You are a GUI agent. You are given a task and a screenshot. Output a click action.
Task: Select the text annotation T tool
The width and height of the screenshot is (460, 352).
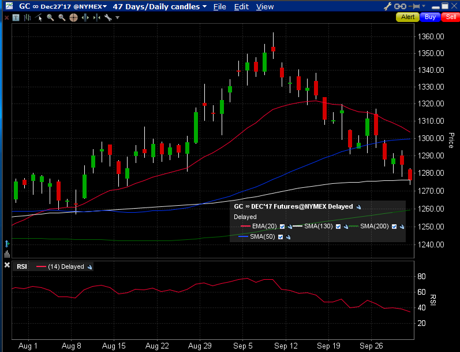16,18
